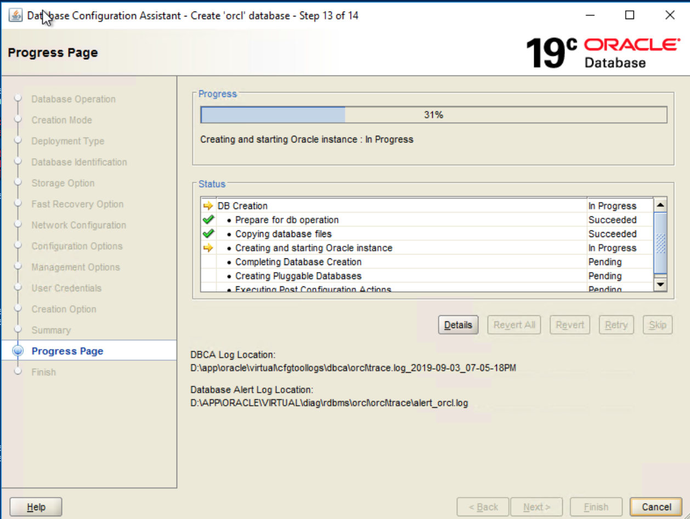Select the Fast Recovery Option step
The height and width of the screenshot is (519, 690).
pos(77,204)
